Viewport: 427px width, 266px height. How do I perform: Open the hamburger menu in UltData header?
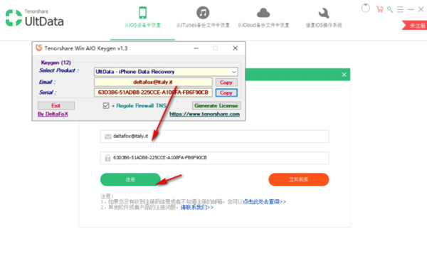400,9
